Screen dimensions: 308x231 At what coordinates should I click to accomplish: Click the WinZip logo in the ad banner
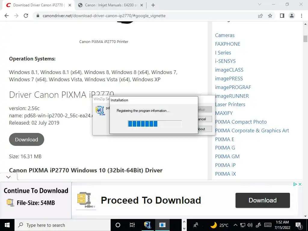pos(86,200)
